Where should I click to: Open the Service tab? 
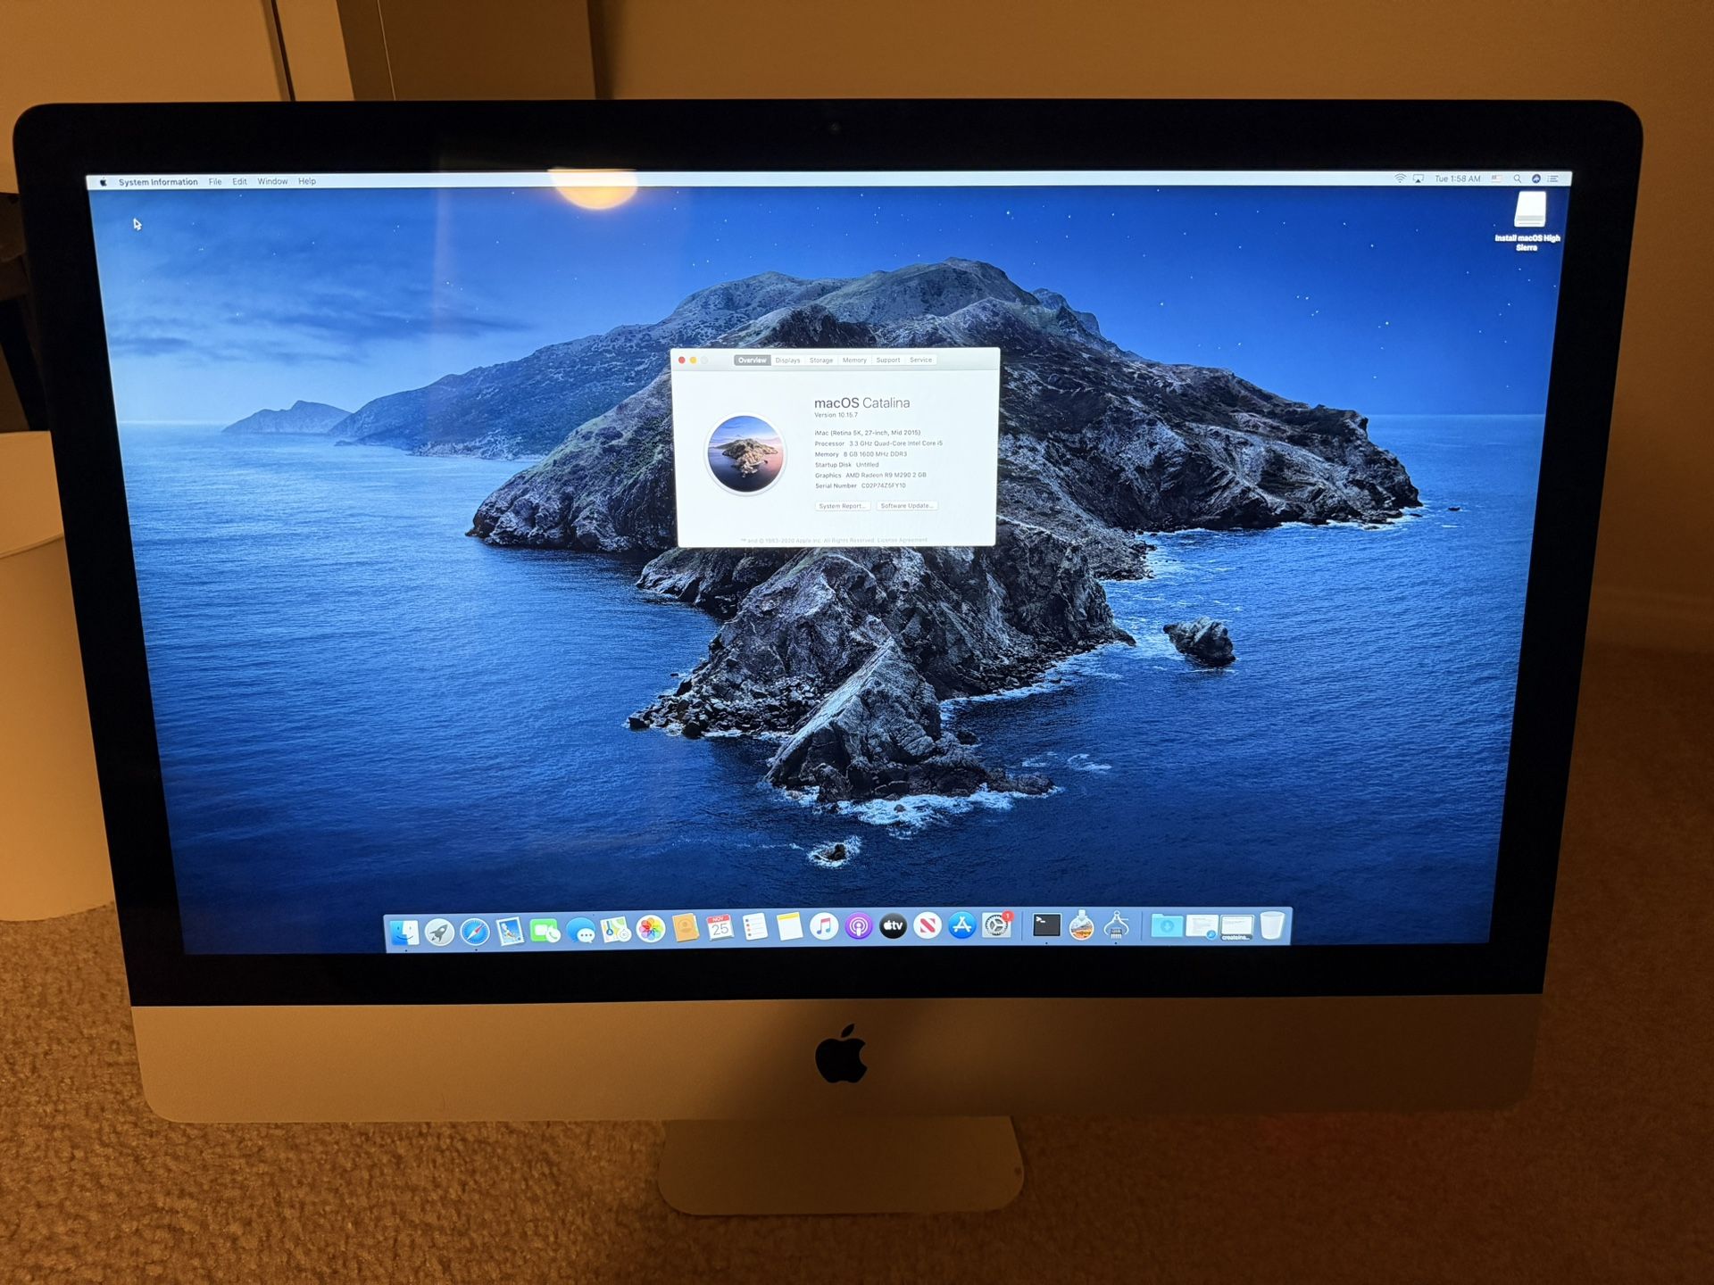pos(921,360)
